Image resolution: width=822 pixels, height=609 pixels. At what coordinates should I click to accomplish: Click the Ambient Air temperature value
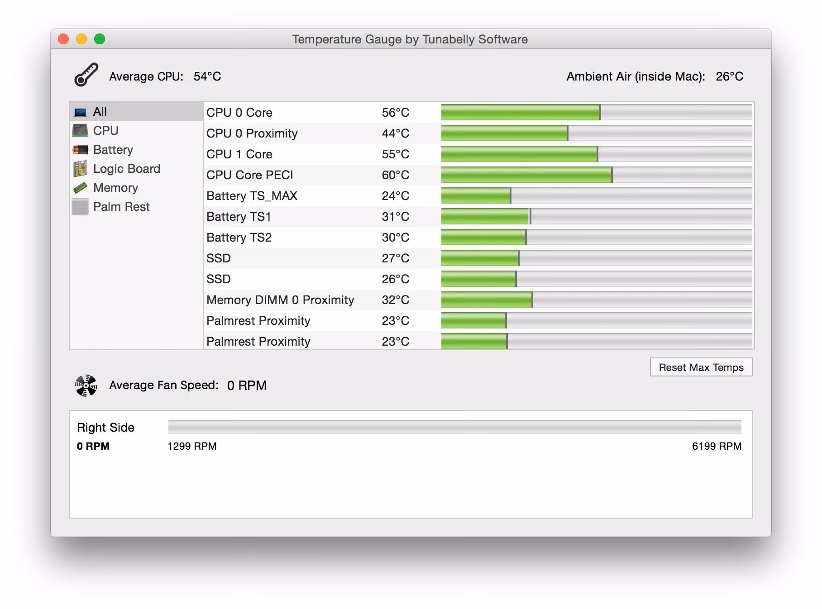[x=729, y=76]
